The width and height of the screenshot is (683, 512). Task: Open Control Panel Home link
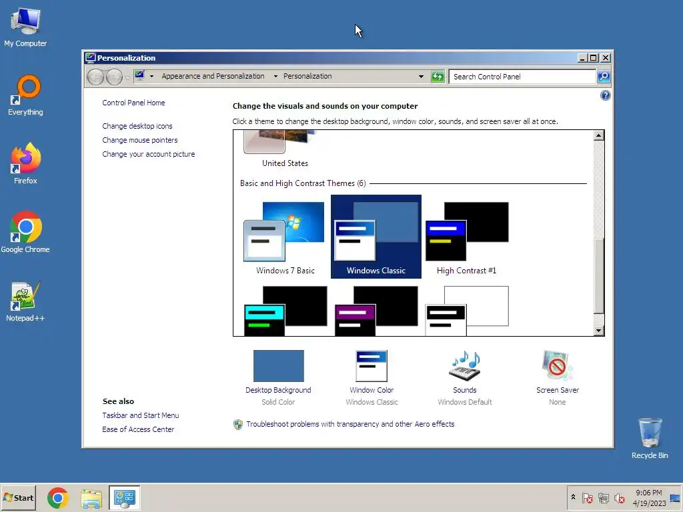tap(133, 103)
